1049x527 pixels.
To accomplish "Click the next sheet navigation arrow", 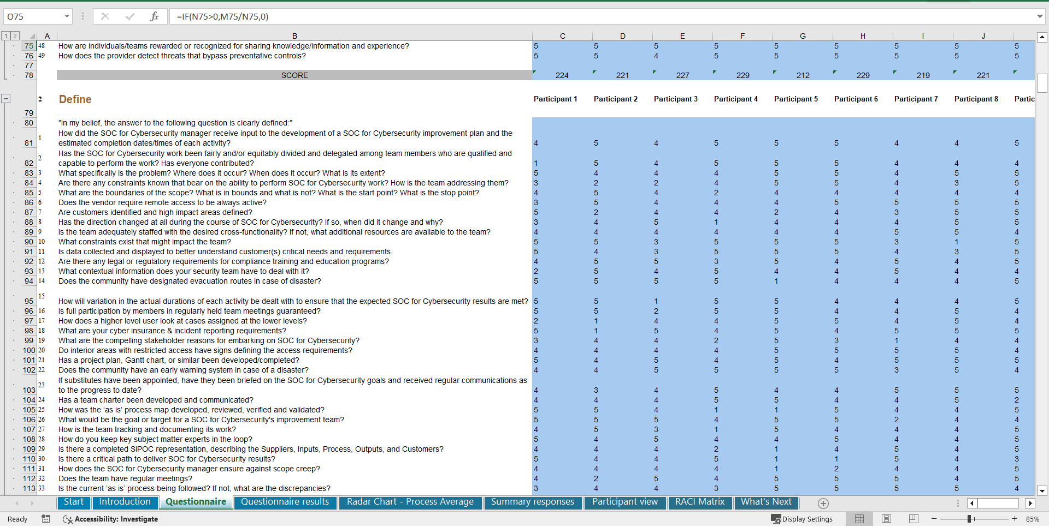I will (32, 503).
